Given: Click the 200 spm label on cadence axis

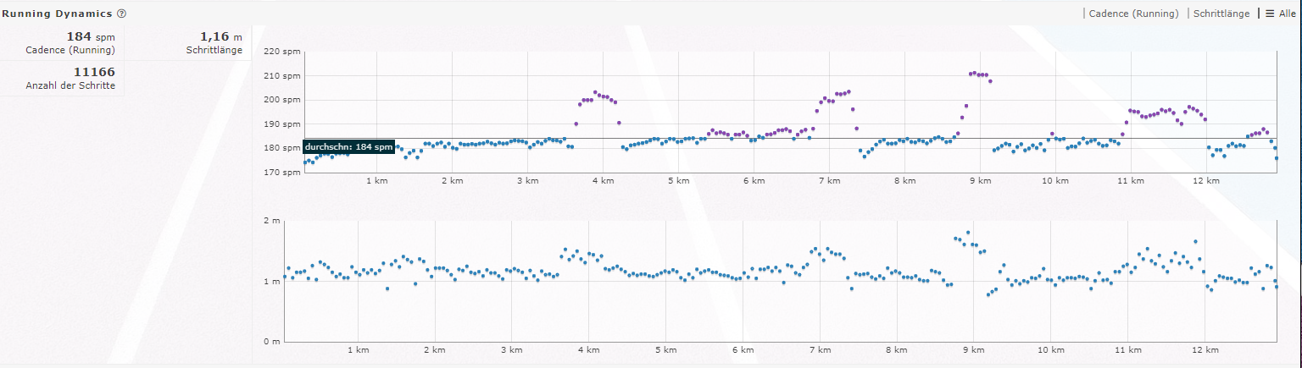Looking at the screenshot, I should (x=284, y=100).
